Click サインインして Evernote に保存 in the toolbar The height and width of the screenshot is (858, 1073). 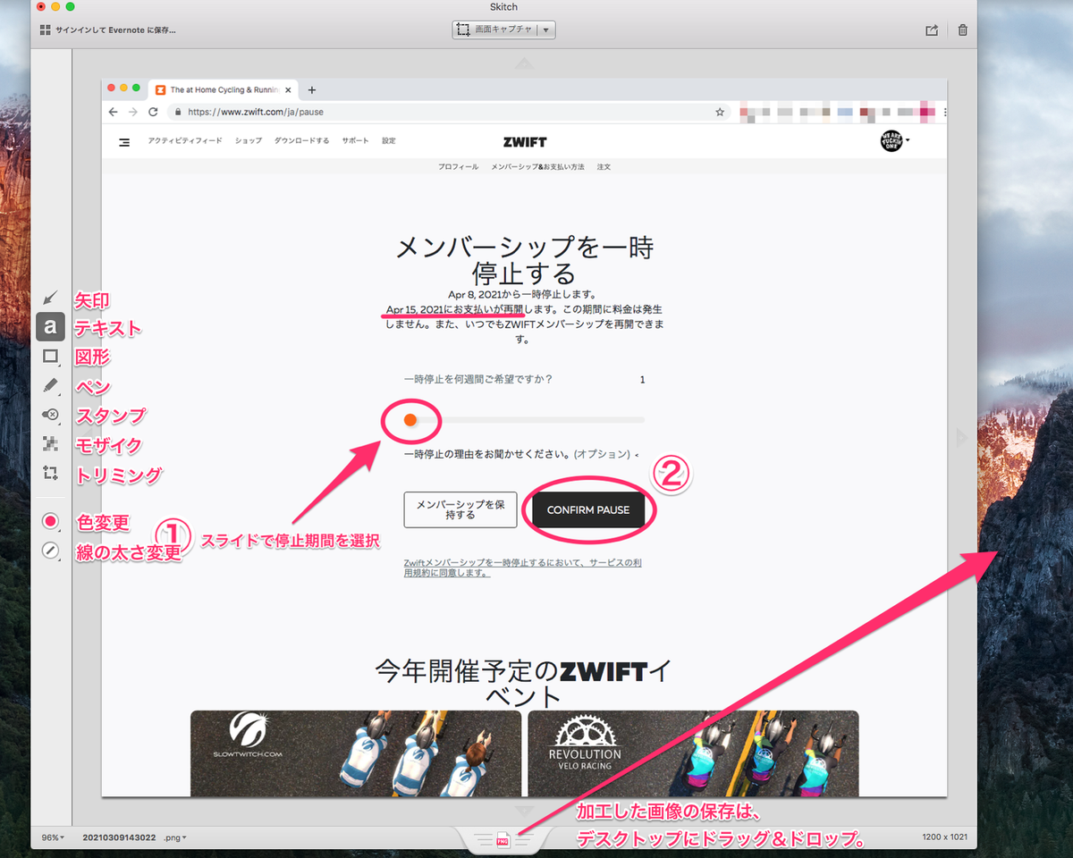click(116, 29)
